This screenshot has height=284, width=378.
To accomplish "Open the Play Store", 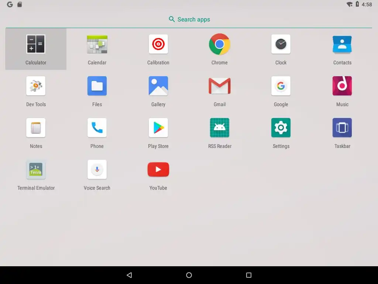I will 158,128.
